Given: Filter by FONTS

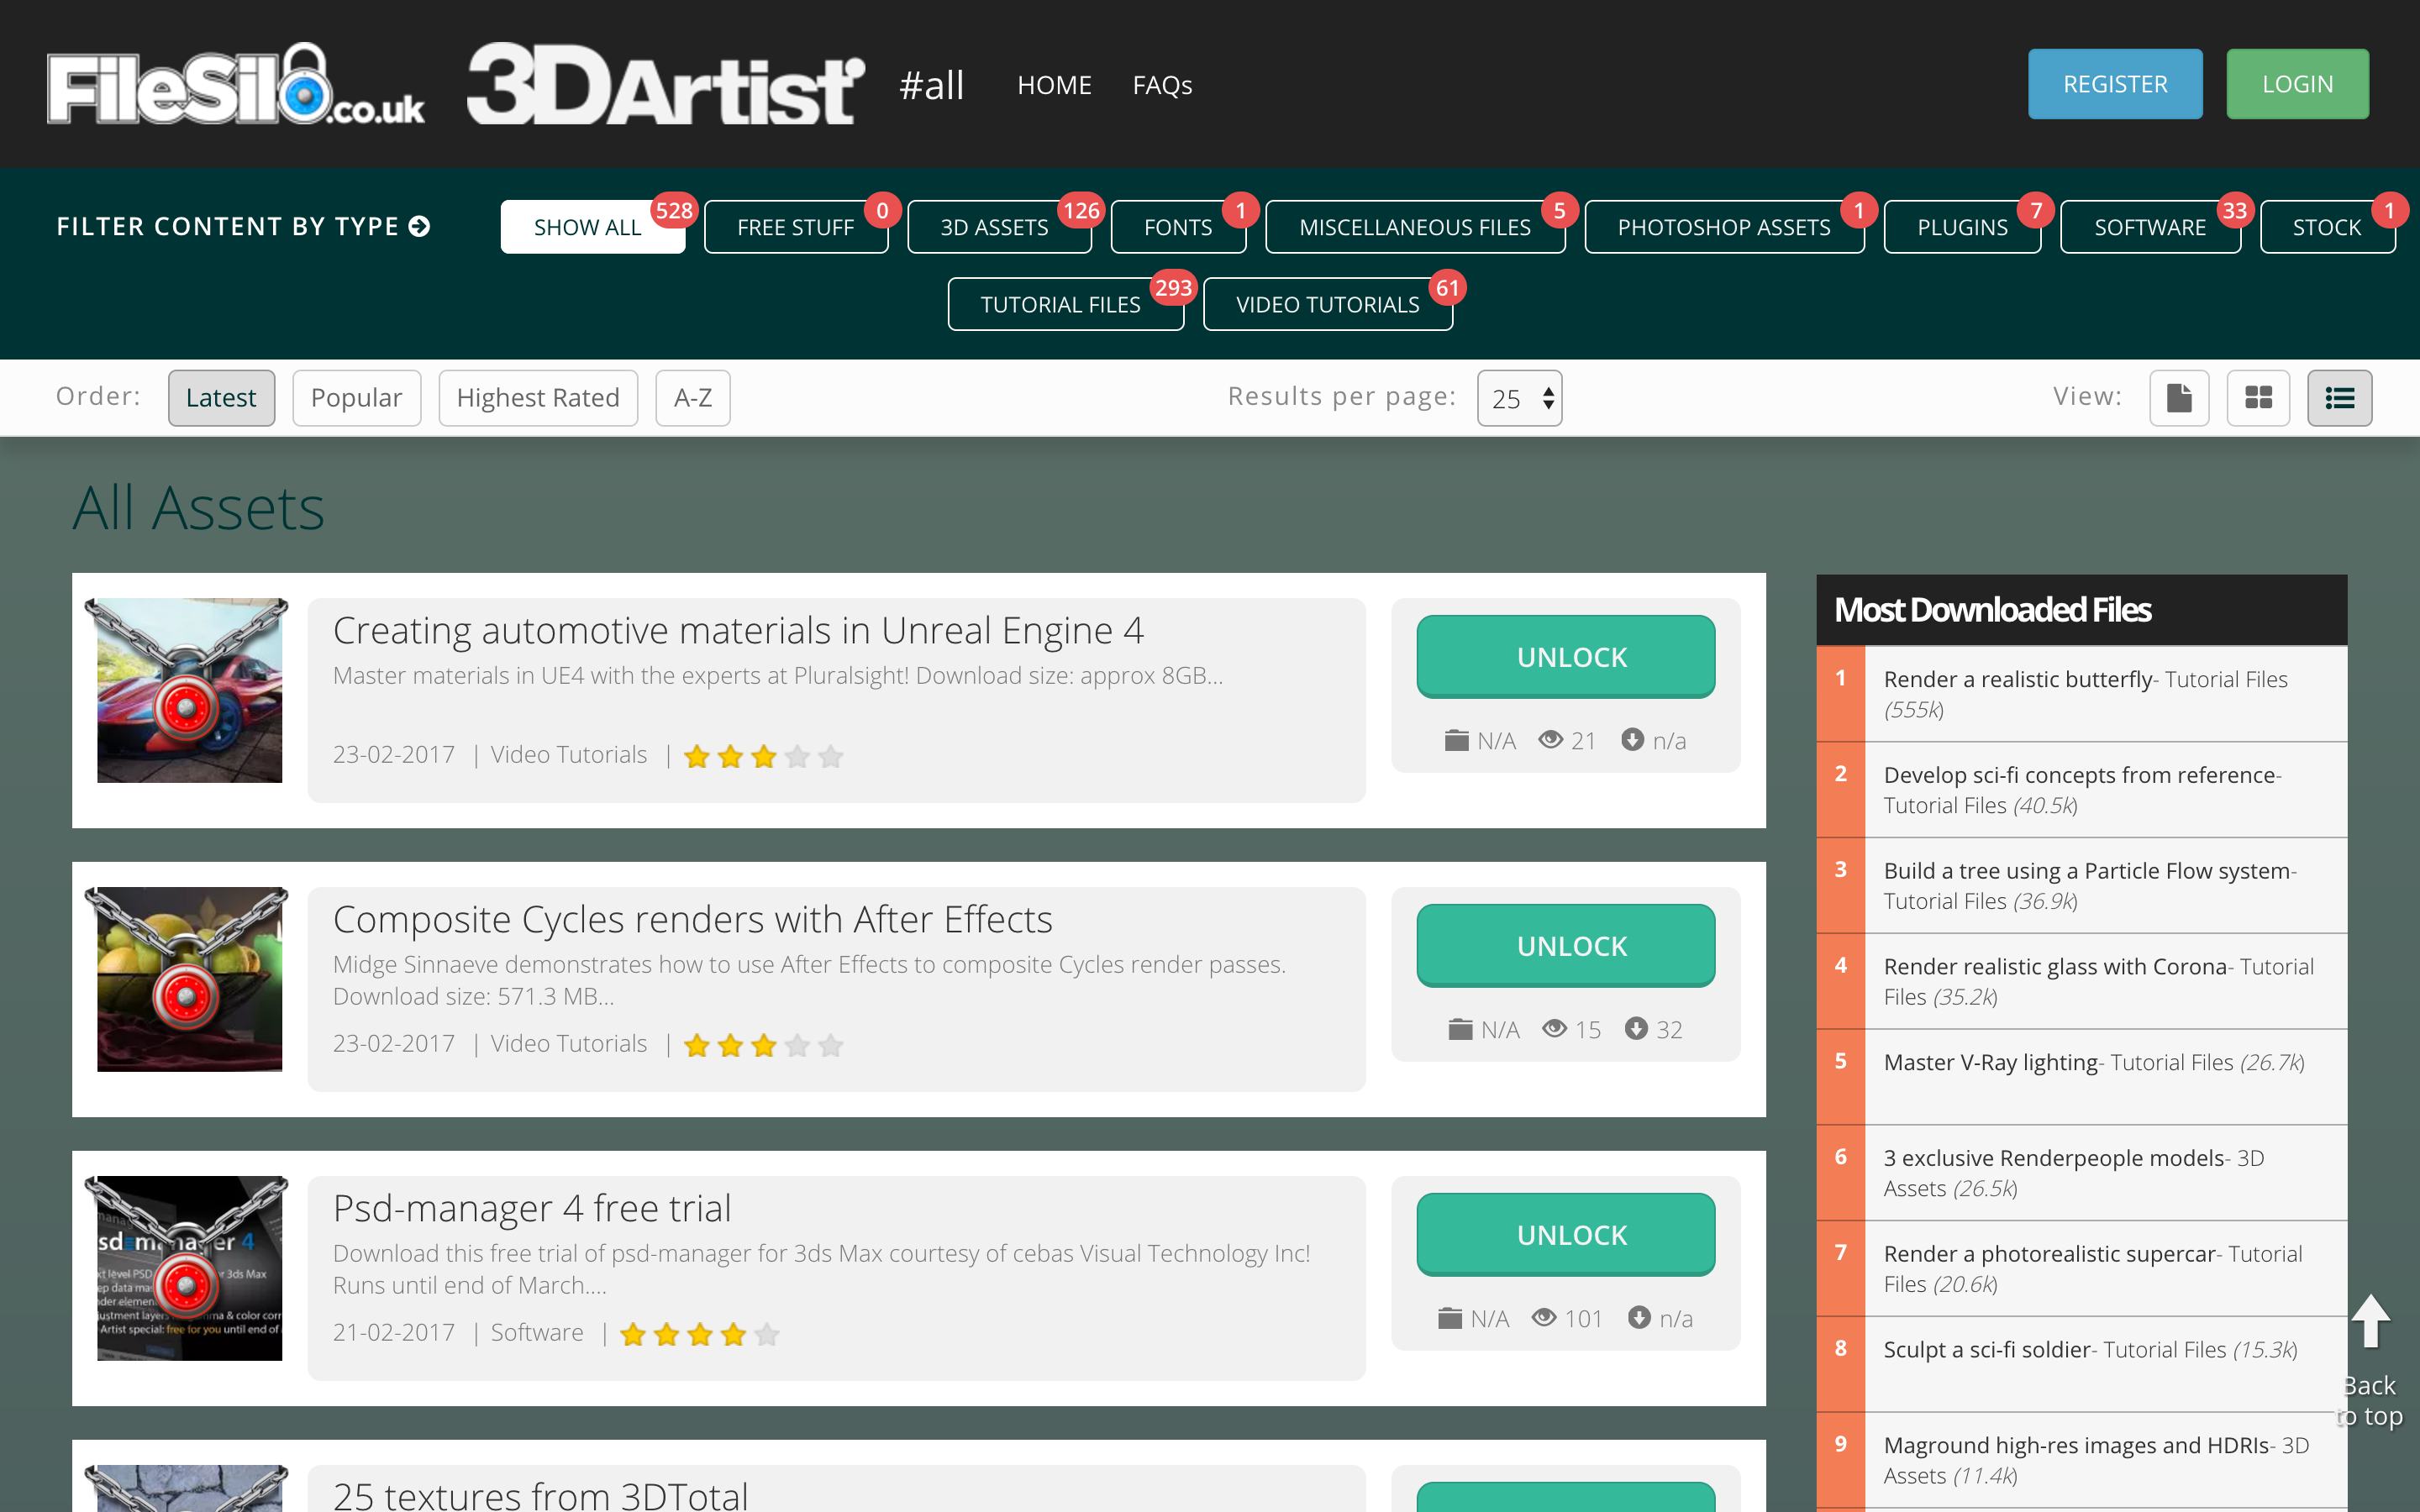Looking at the screenshot, I should (1178, 227).
